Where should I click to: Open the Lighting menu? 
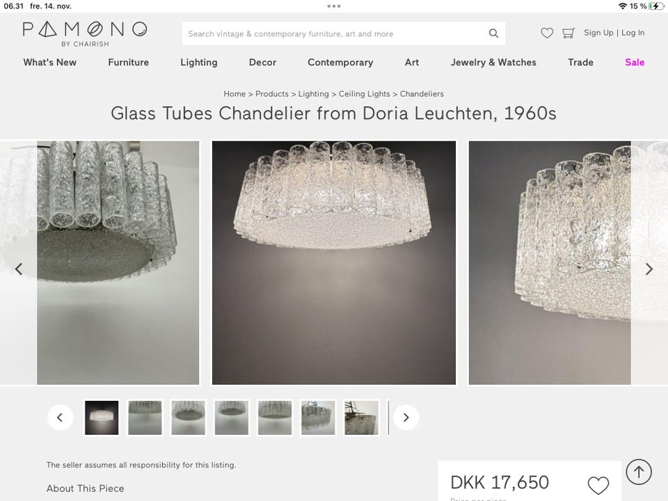[198, 62]
